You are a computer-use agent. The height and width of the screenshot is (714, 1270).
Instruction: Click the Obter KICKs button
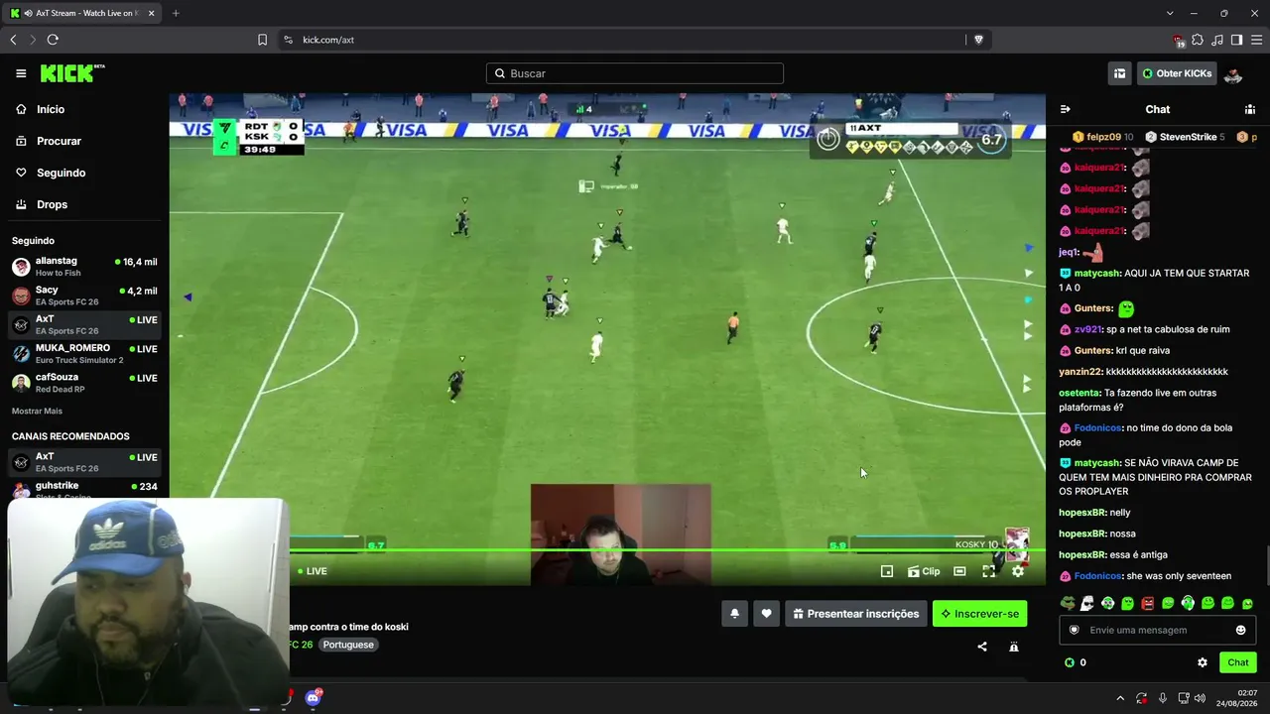tap(1177, 73)
